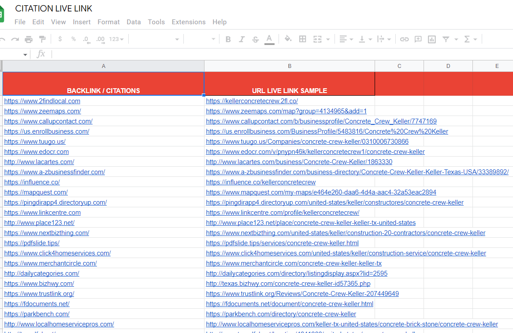Open link https://influence.co/kellerconcretecrew
Image resolution: width=513 pixels, height=333 pixels.
(x=261, y=182)
